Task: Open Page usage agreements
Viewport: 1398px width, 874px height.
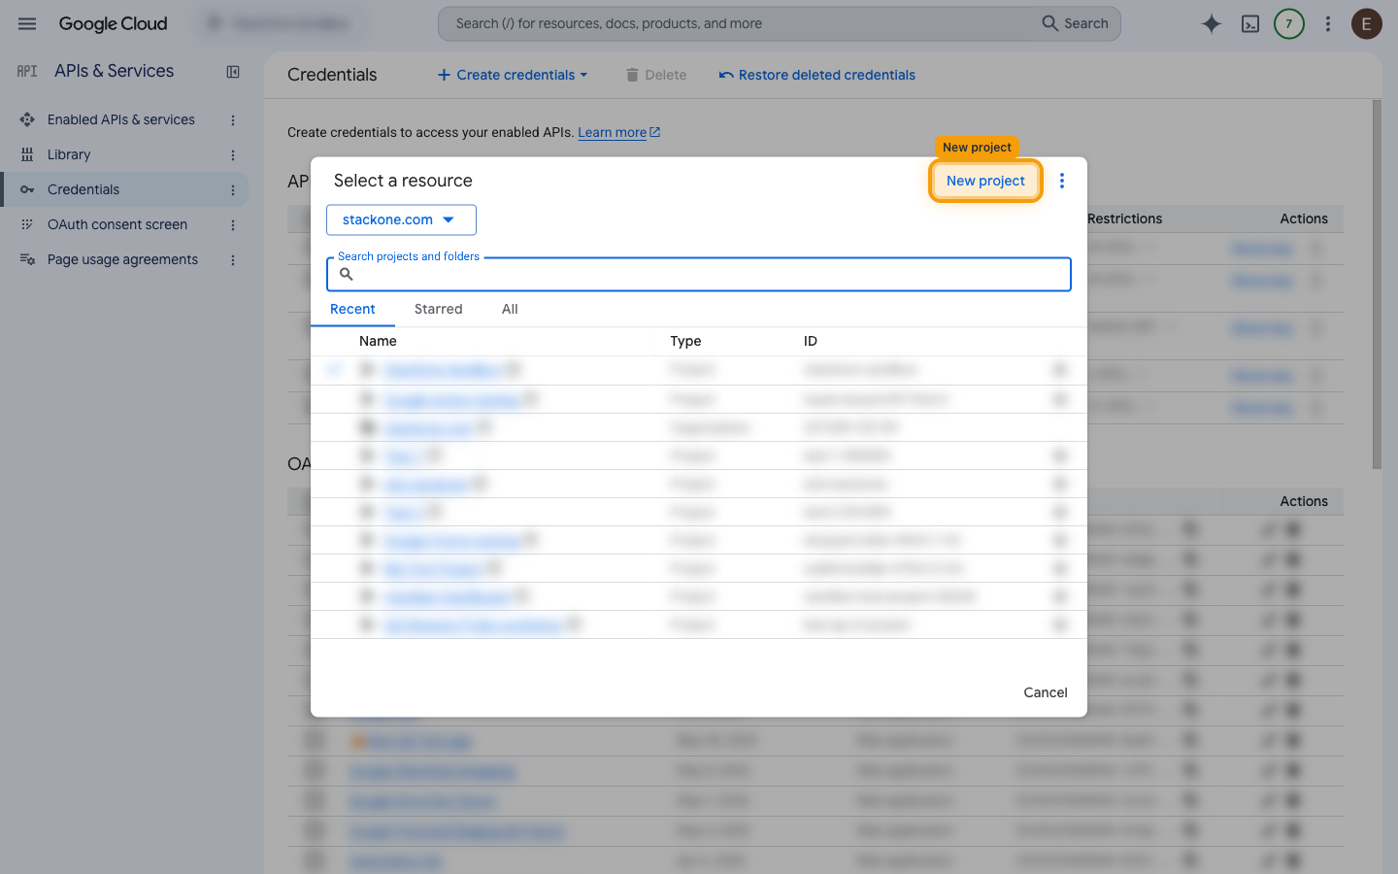Action: pyautogui.click(x=122, y=259)
